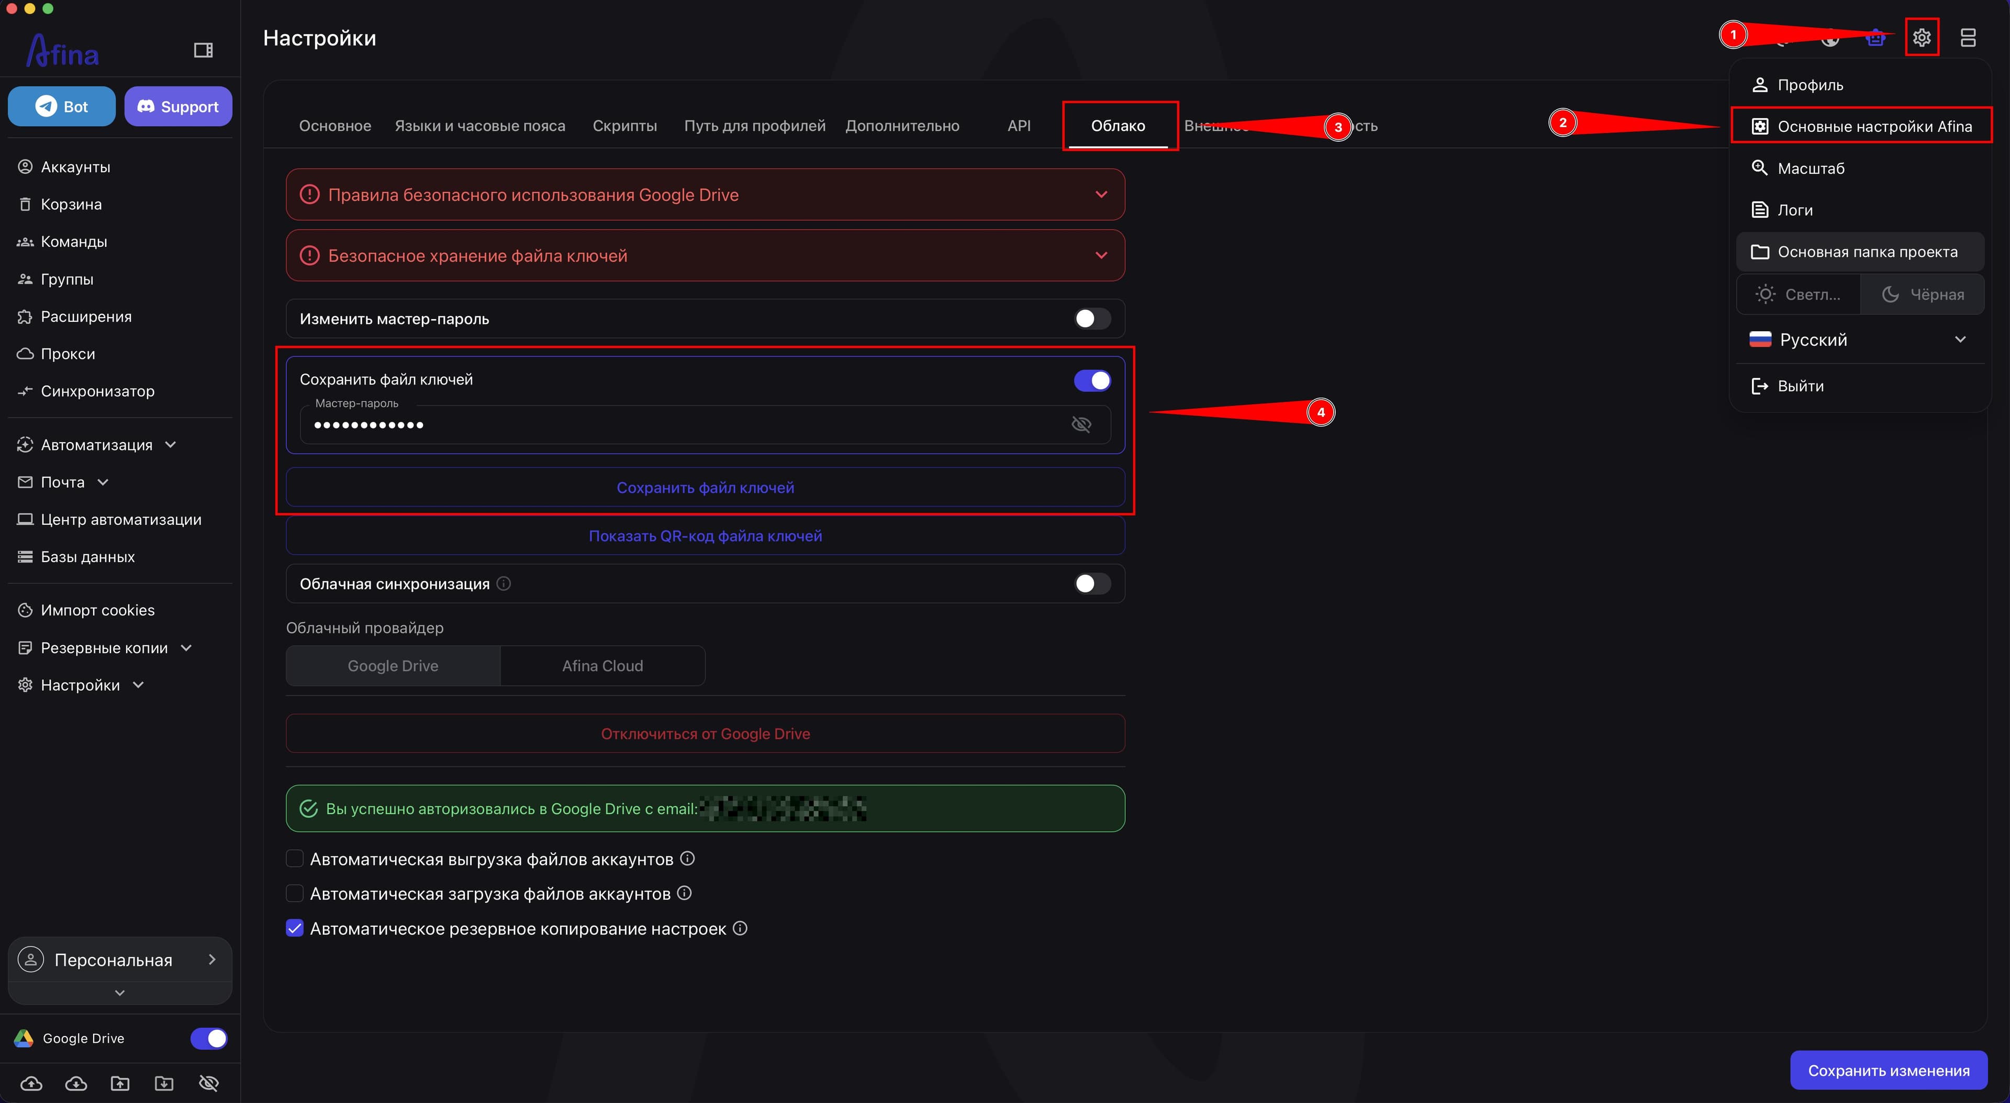Image resolution: width=2010 pixels, height=1103 pixels.
Task: Select the Облако tab
Action: click(x=1118, y=126)
